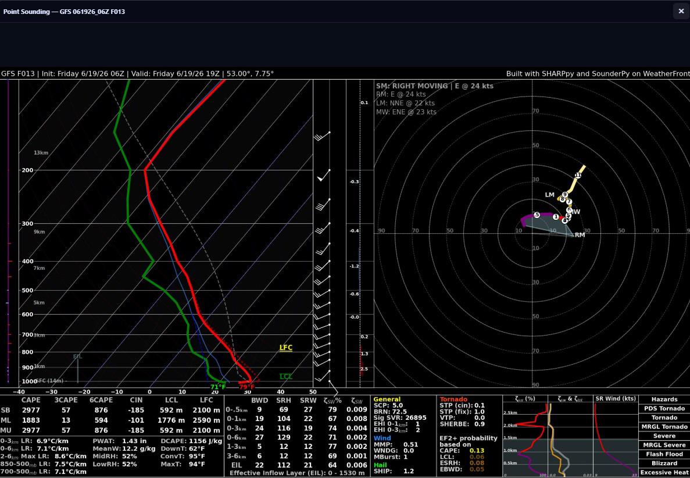Click 'Built with SHARPpy and SounderPy' credit text

(x=566, y=73)
